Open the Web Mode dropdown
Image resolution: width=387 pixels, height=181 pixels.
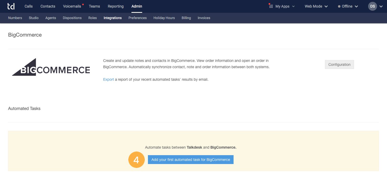pos(316,6)
